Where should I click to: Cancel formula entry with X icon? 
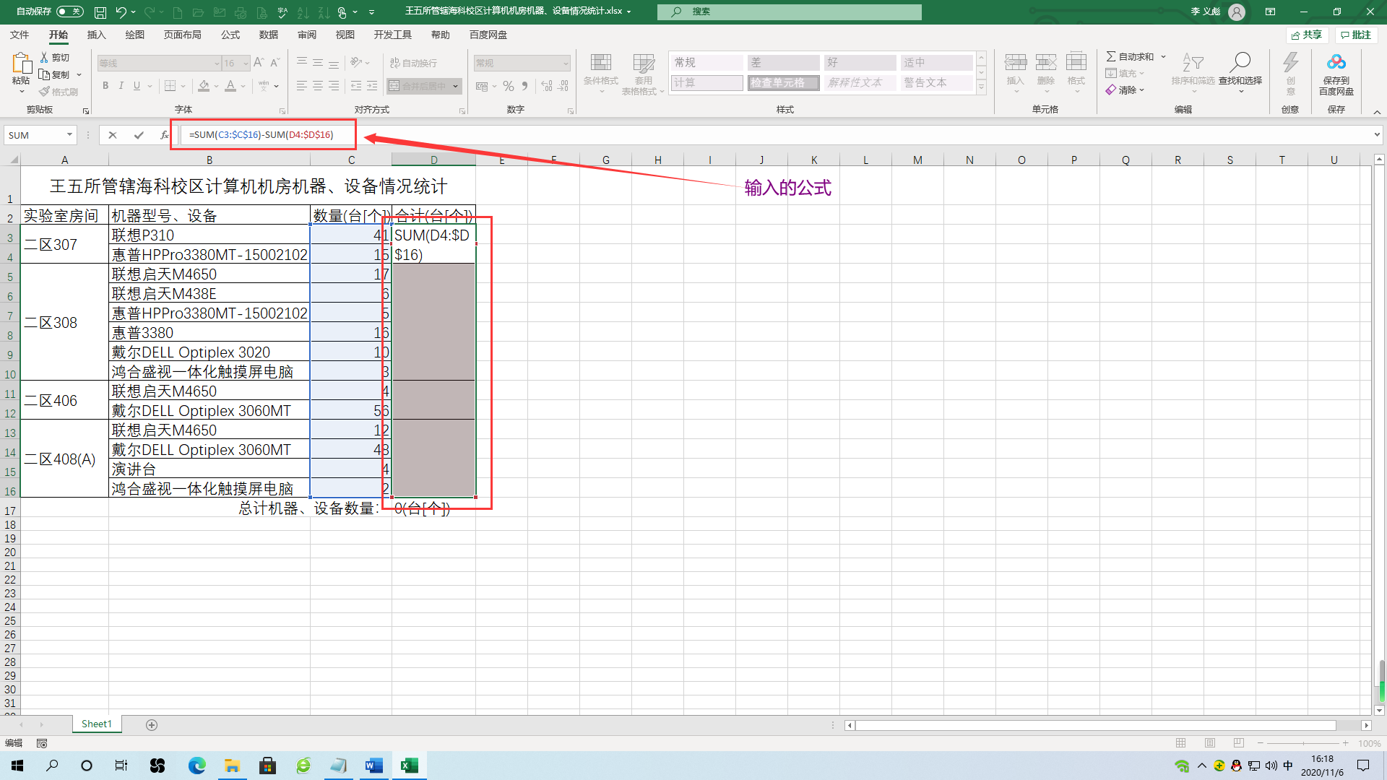tap(113, 135)
